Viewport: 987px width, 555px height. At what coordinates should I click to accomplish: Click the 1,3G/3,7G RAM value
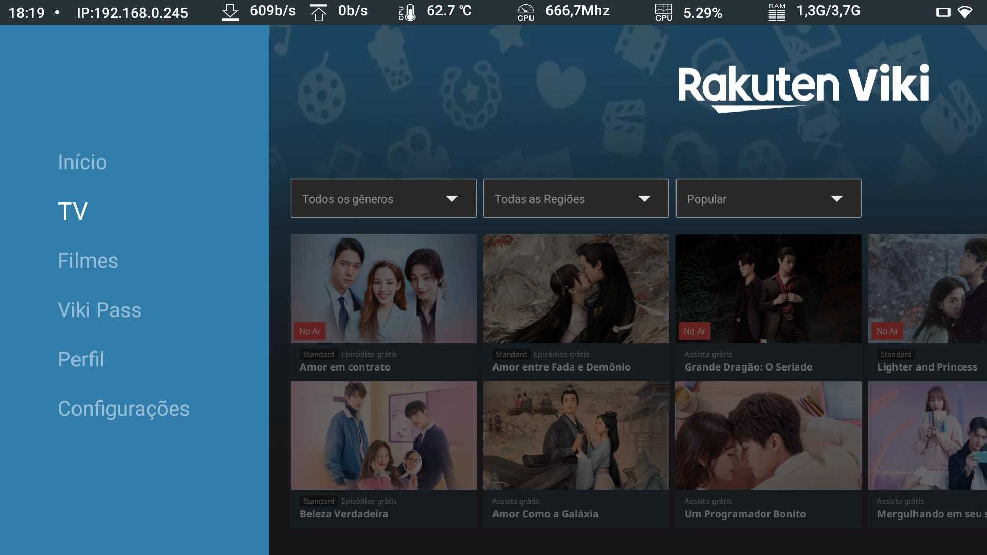(828, 11)
